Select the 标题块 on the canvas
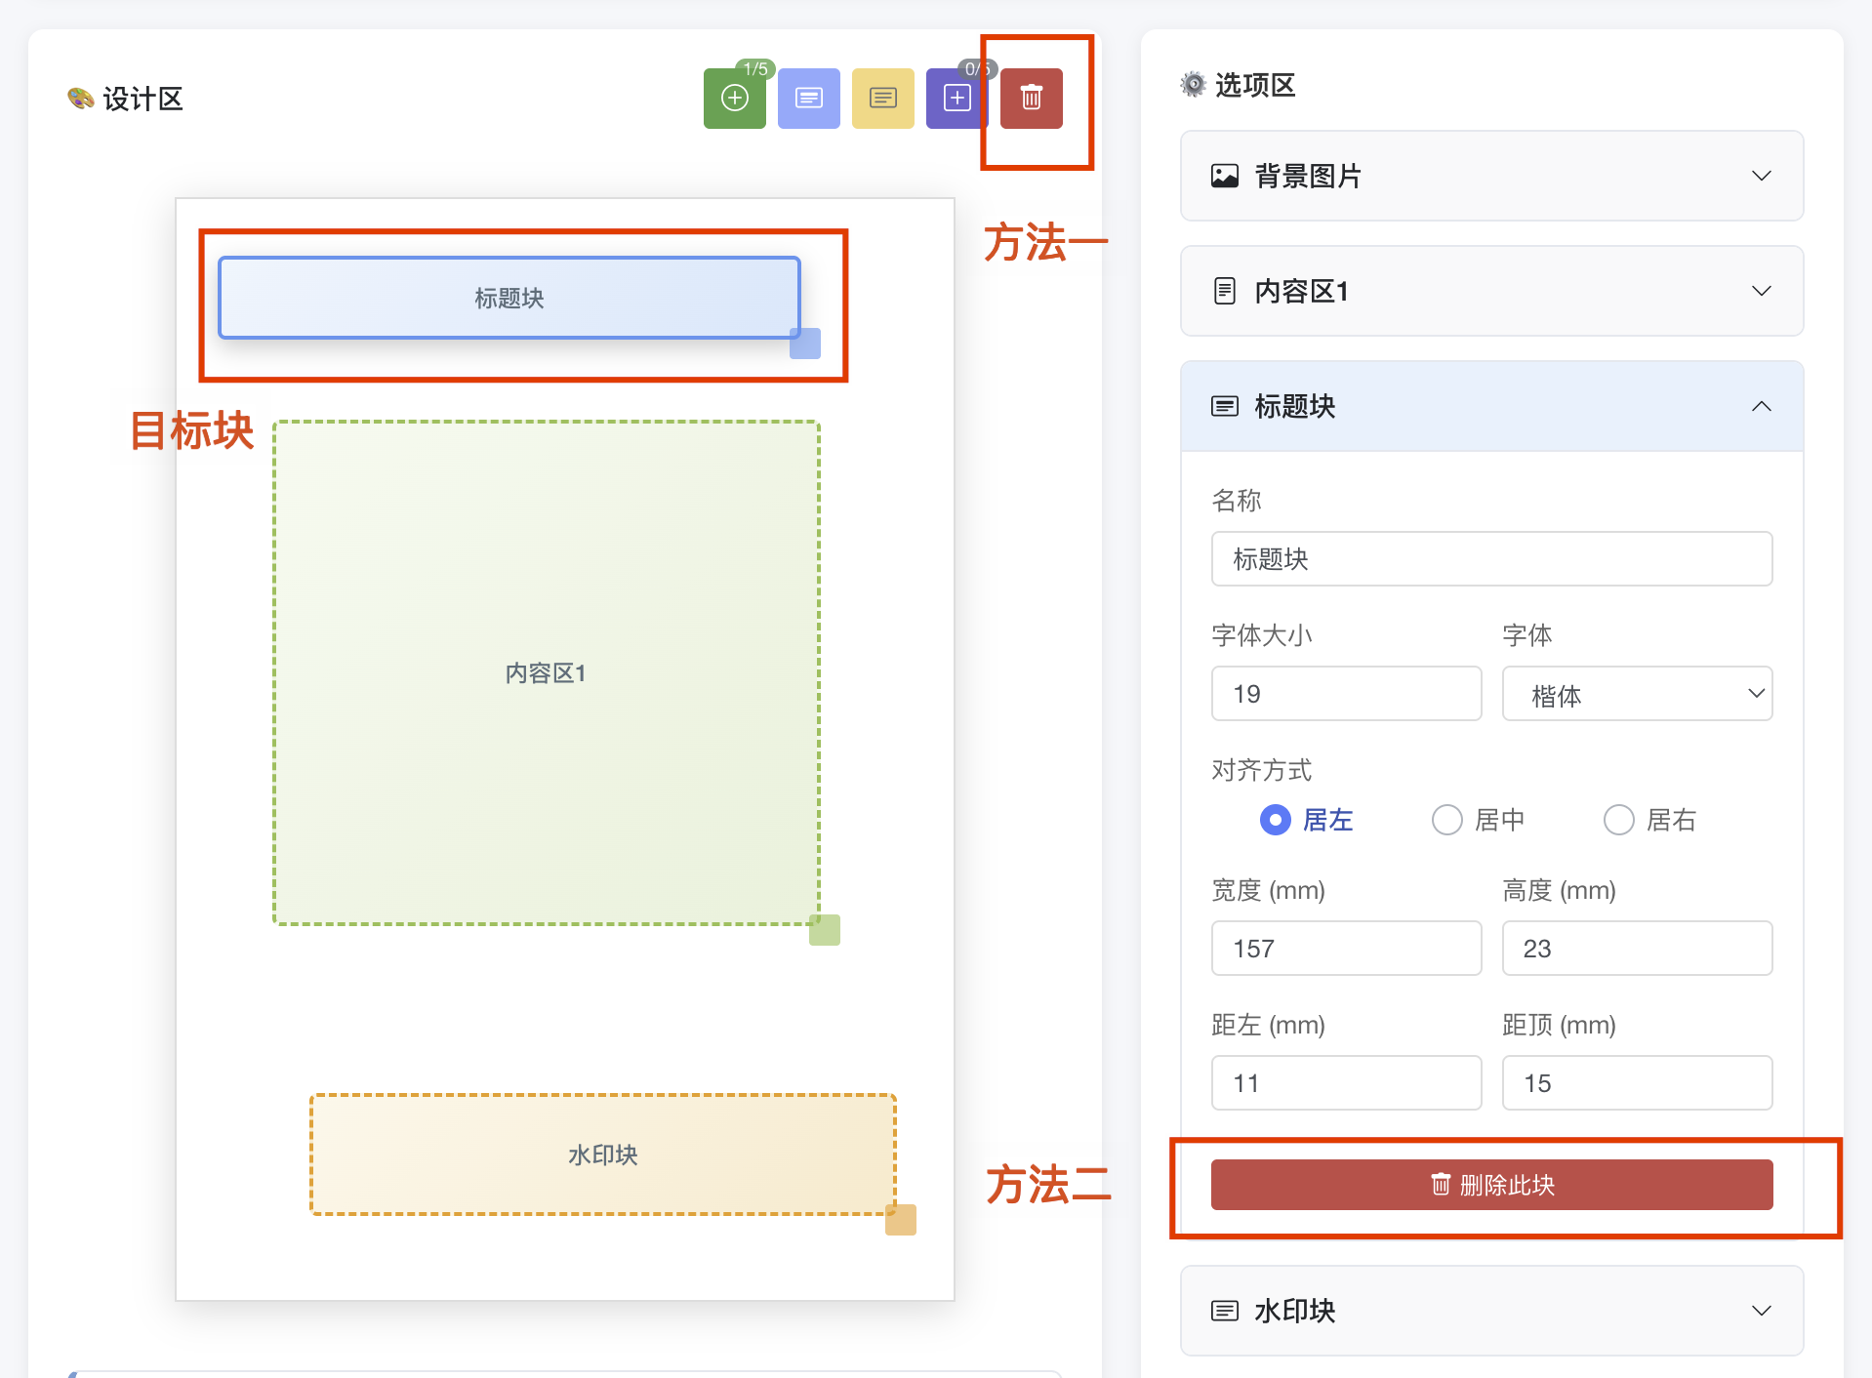Viewport: 1872px width, 1378px height. point(509,298)
